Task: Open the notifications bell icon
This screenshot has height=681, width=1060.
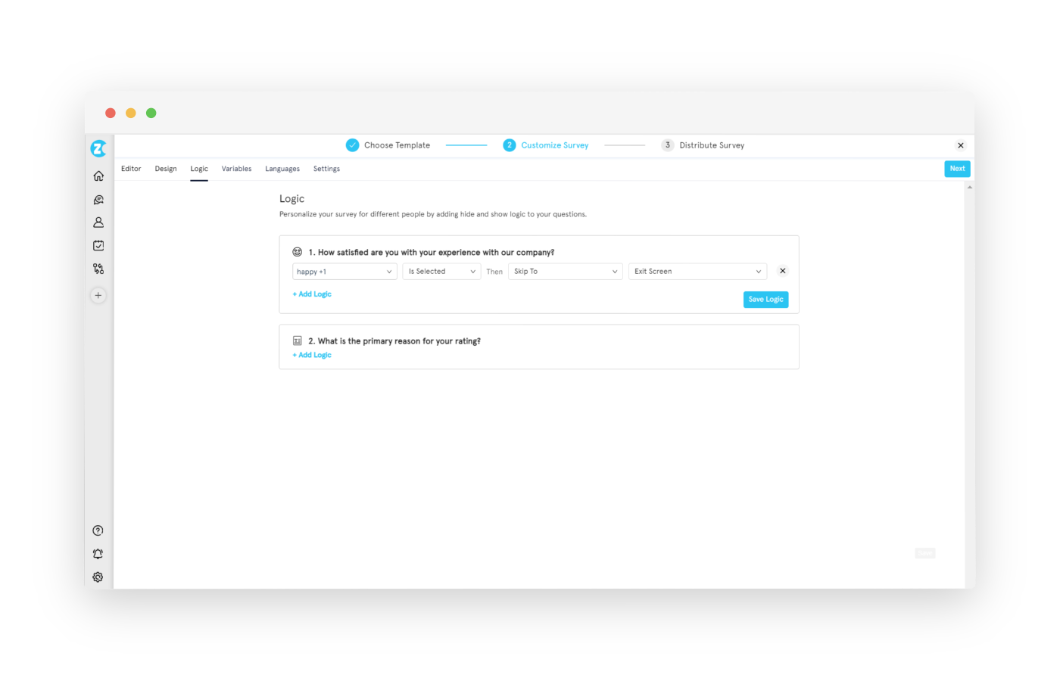Action: pos(98,553)
